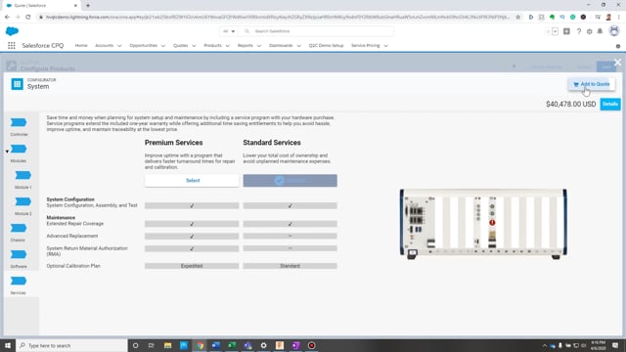This screenshot has width=626, height=352.
Task: Click the Expedited calibration cell
Action: pos(192,266)
